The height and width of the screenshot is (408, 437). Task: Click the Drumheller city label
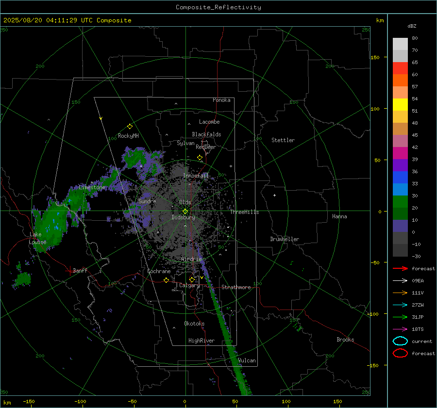pyautogui.click(x=285, y=239)
